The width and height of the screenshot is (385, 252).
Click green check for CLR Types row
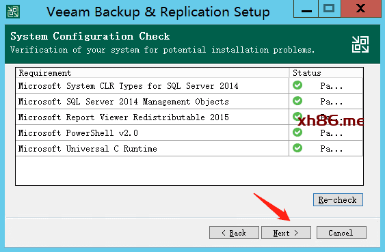click(297, 85)
